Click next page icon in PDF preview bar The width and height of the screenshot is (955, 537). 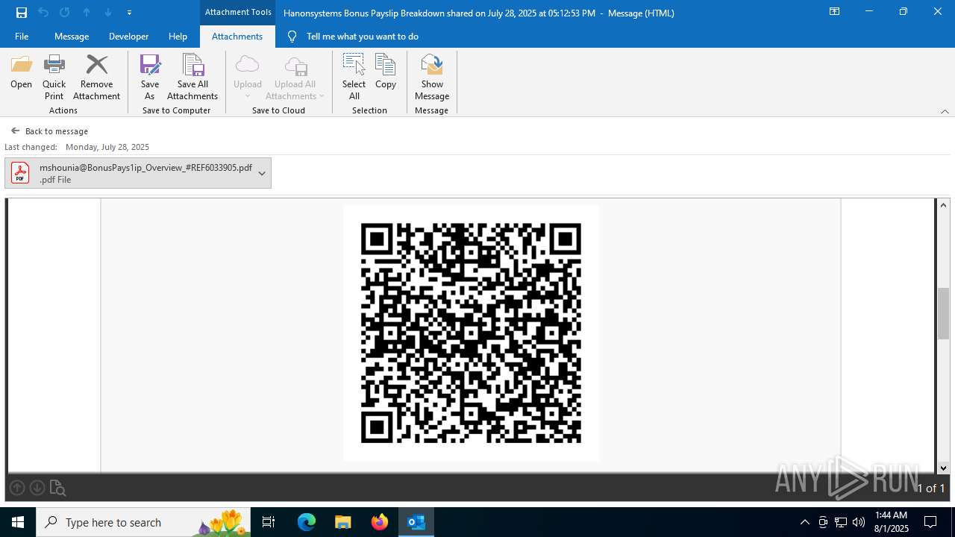pyautogui.click(x=37, y=488)
